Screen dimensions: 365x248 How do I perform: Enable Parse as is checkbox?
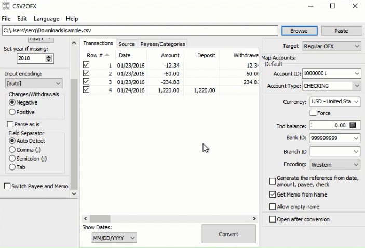tap(10, 124)
